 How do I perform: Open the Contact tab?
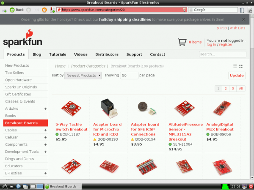157,54
